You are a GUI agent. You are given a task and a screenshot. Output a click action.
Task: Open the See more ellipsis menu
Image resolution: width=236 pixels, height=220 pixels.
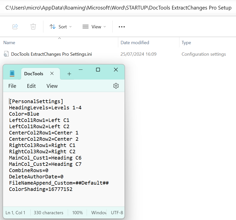pyautogui.click(x=122, y=27)
